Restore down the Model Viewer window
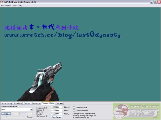 pos(155,2)
